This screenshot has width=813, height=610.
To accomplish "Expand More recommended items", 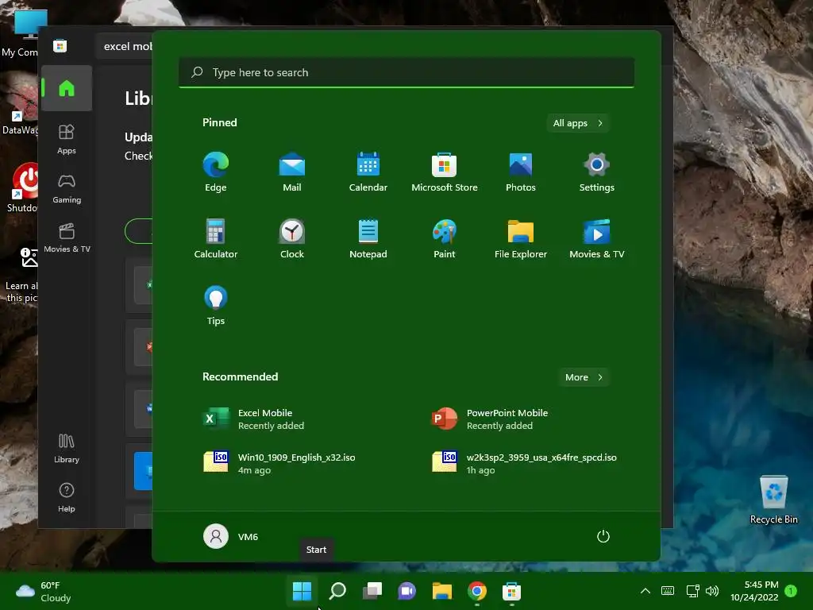I will click(x=584, y=377).
